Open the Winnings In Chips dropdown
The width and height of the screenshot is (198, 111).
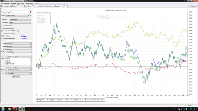tap(20, 22)
